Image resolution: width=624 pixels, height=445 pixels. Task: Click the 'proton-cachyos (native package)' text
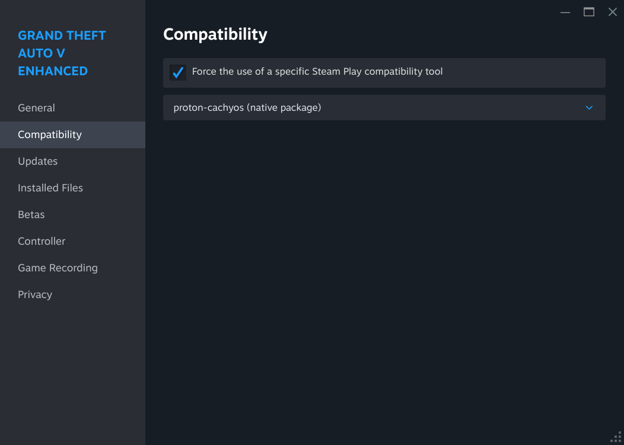coord(247,108)
